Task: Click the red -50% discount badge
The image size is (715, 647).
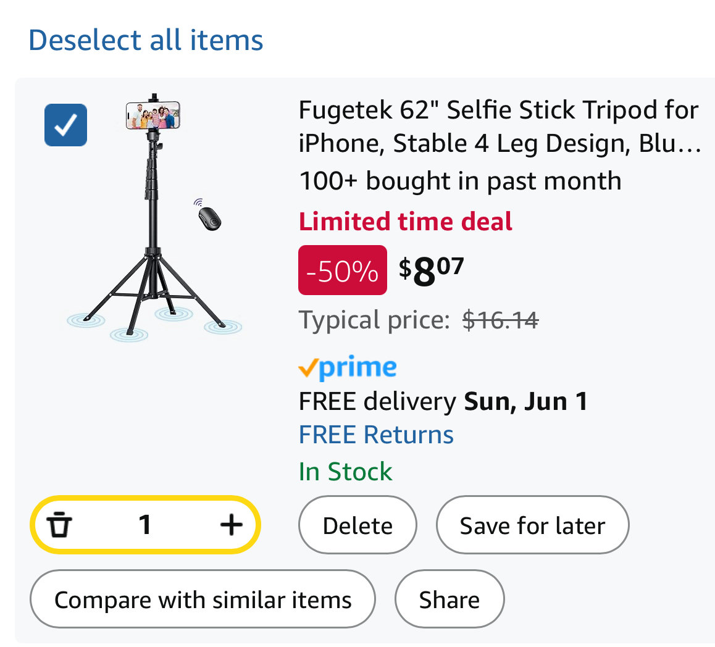Action: [343, 270]
